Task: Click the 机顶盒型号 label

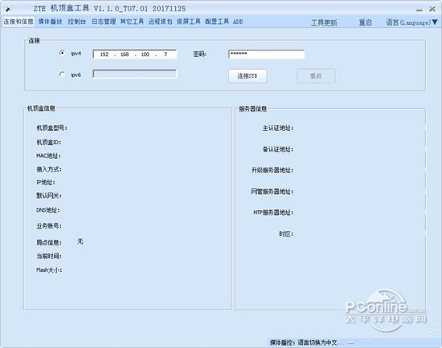Action: click(52, 128)
